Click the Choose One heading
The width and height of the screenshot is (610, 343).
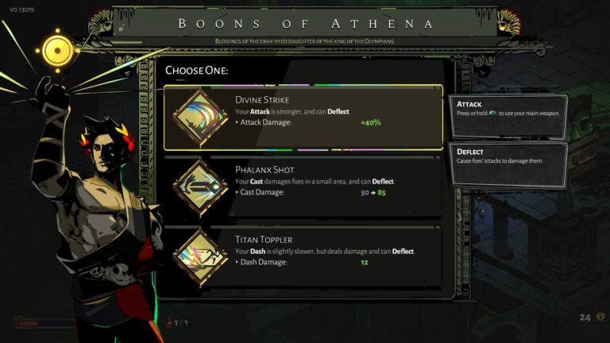(x=196, y=71)
